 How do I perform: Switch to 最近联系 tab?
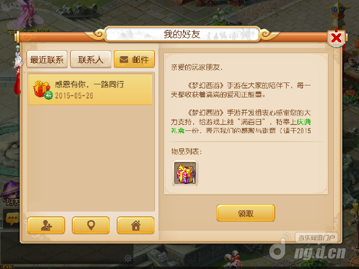47,59
